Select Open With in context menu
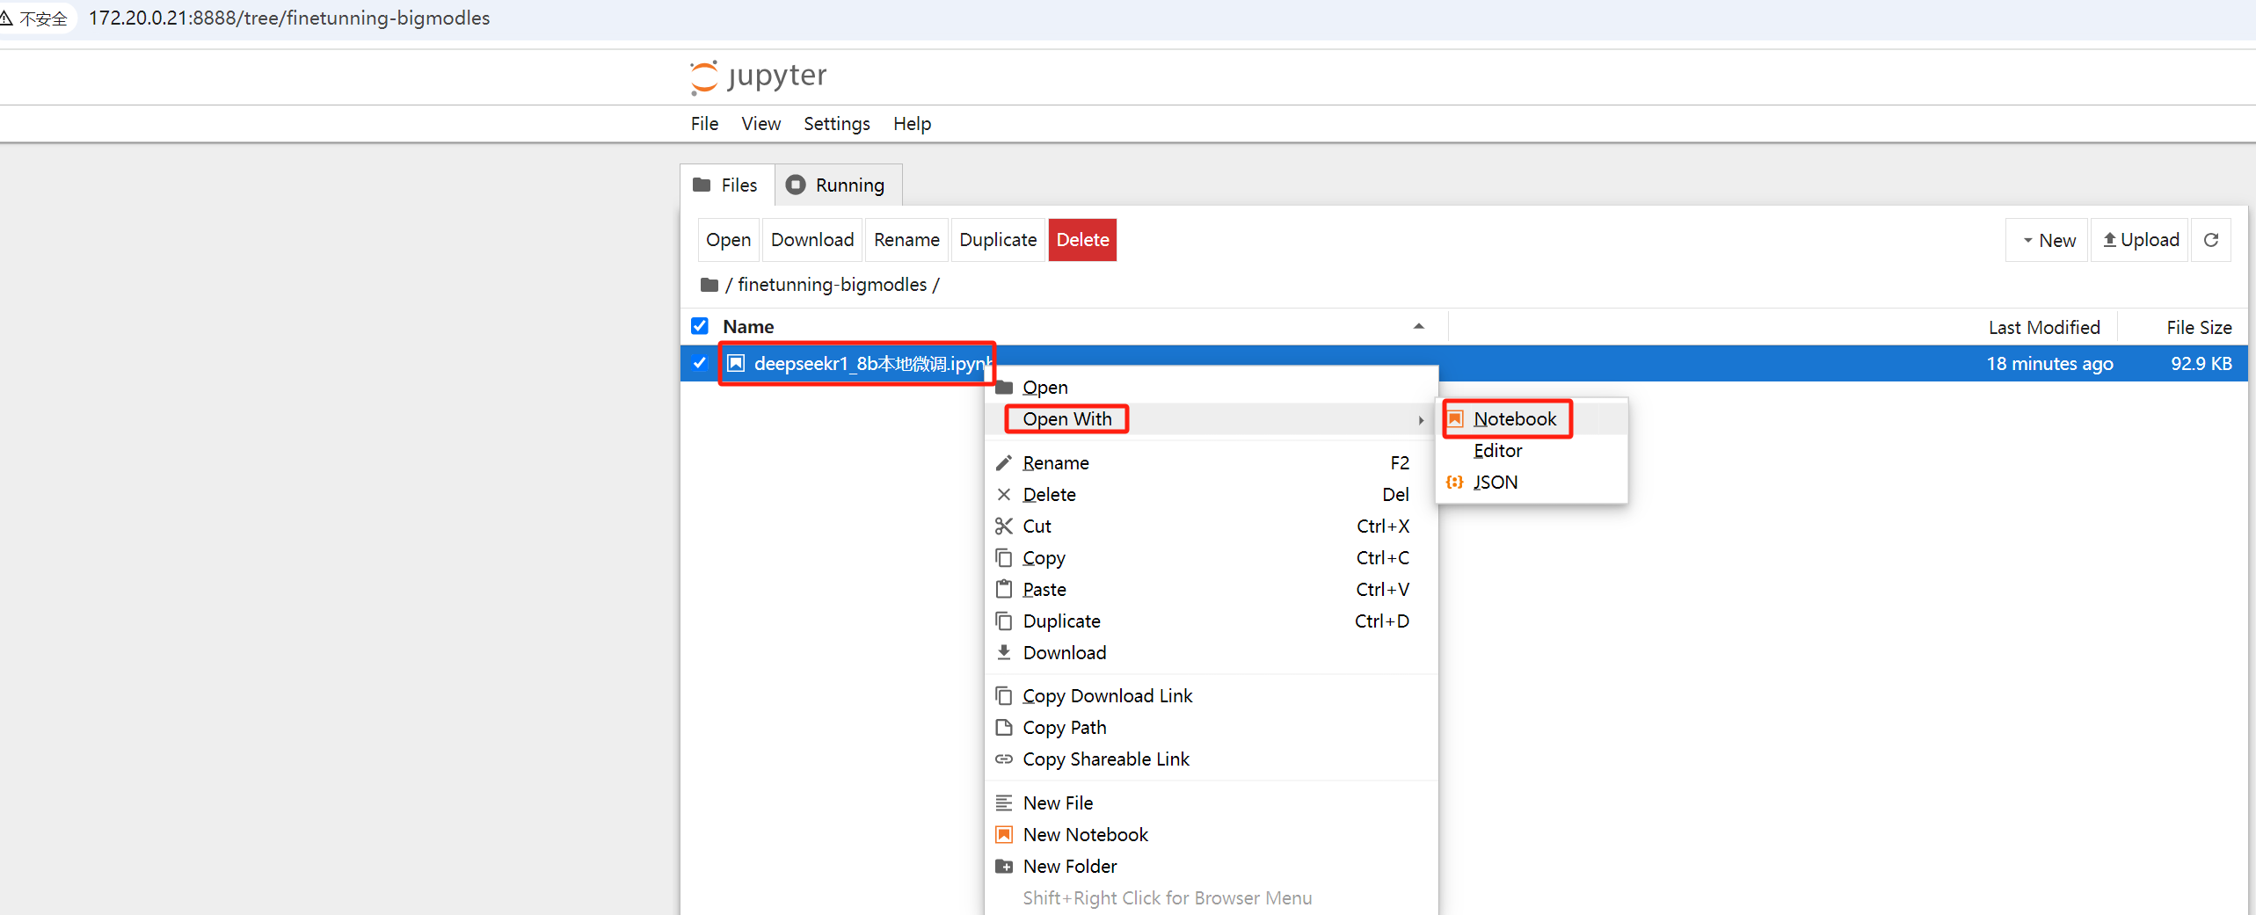 (x=1212, y=419)
